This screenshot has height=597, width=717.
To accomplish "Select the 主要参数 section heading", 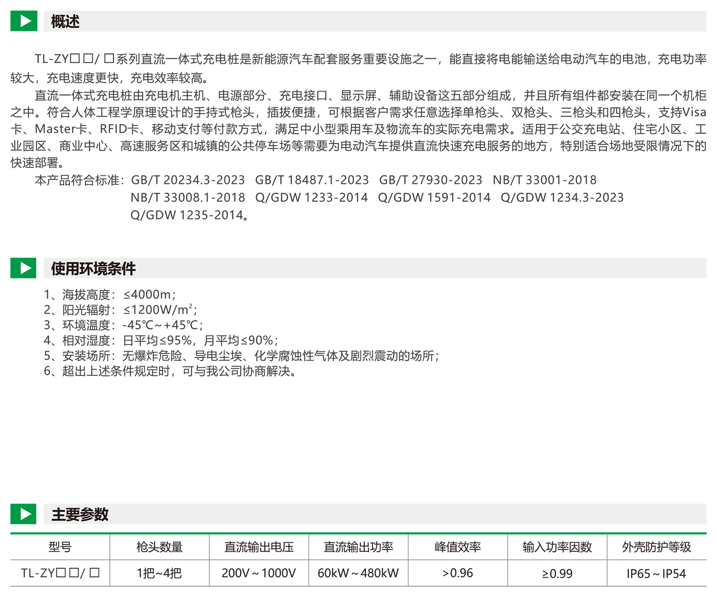I will point(80,514).
